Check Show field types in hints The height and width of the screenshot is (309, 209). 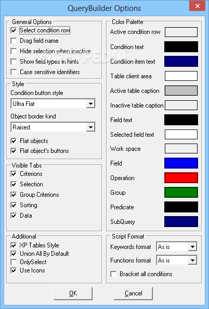tap(14, 62)
